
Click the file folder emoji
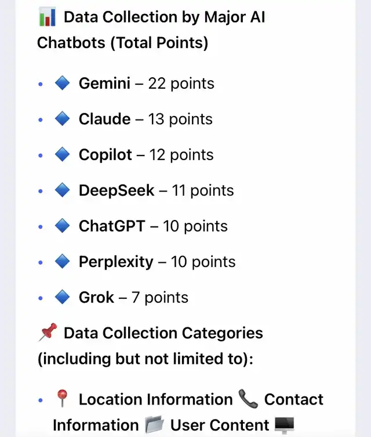point(155,425)
